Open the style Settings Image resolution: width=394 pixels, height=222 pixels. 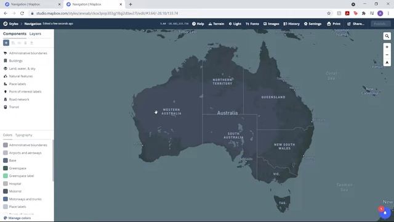pyautogui.click(x=313, y=23)
